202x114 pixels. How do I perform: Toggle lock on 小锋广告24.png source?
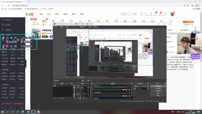click(x=91, y=96)
